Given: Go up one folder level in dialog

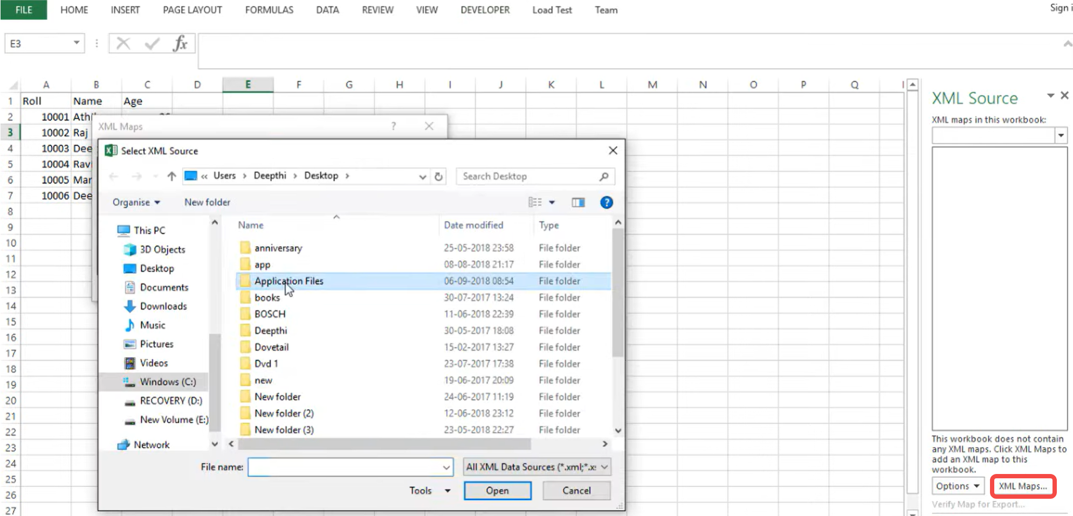Looking at the screenshot, I should tap(171, 176).
